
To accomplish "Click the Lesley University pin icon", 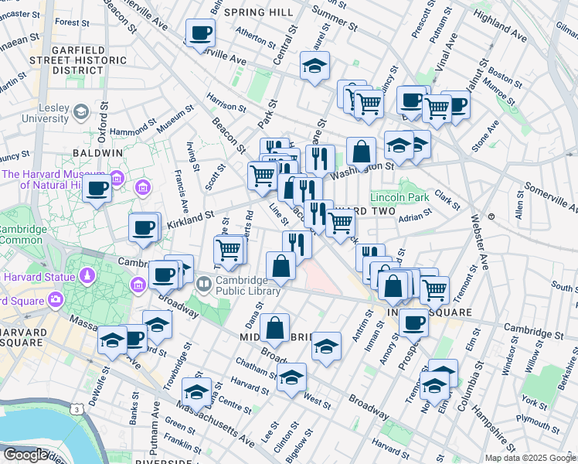I will pos(81,112).
